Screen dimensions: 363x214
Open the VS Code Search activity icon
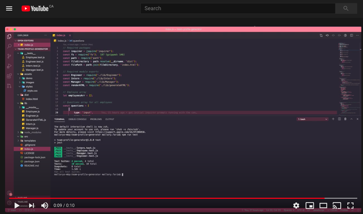(x=9, y=46)
